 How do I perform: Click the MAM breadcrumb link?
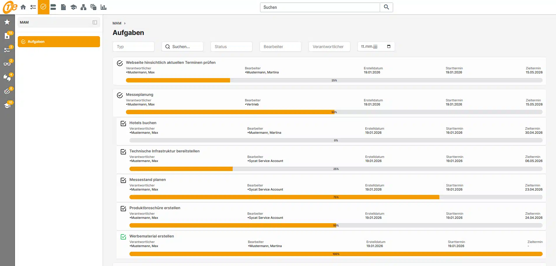point(117,23)
